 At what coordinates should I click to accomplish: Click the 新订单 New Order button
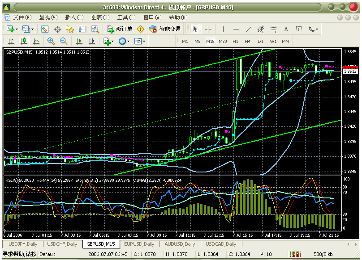[x=120, y=29]
